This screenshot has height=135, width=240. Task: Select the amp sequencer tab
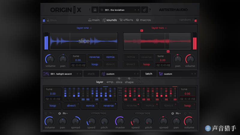click(110, 82)
